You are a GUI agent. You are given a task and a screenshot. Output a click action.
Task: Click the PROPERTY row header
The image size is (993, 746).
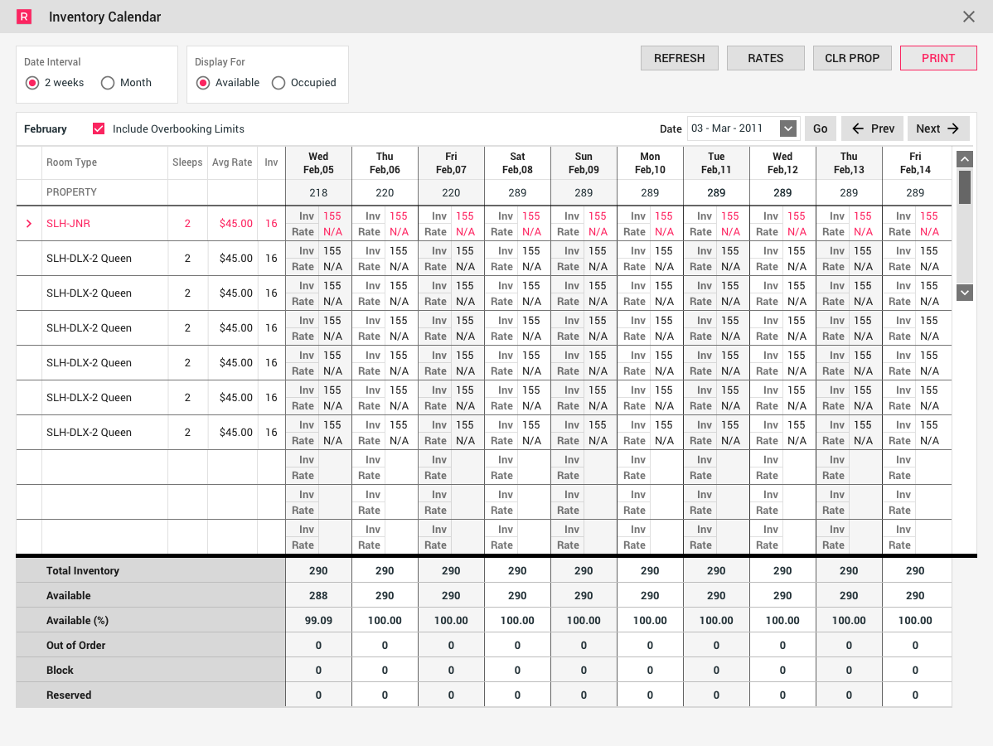[70, 191]
